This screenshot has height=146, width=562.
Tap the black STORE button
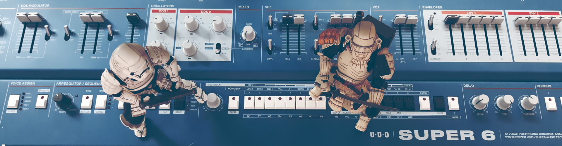click(x=179, y=103)
